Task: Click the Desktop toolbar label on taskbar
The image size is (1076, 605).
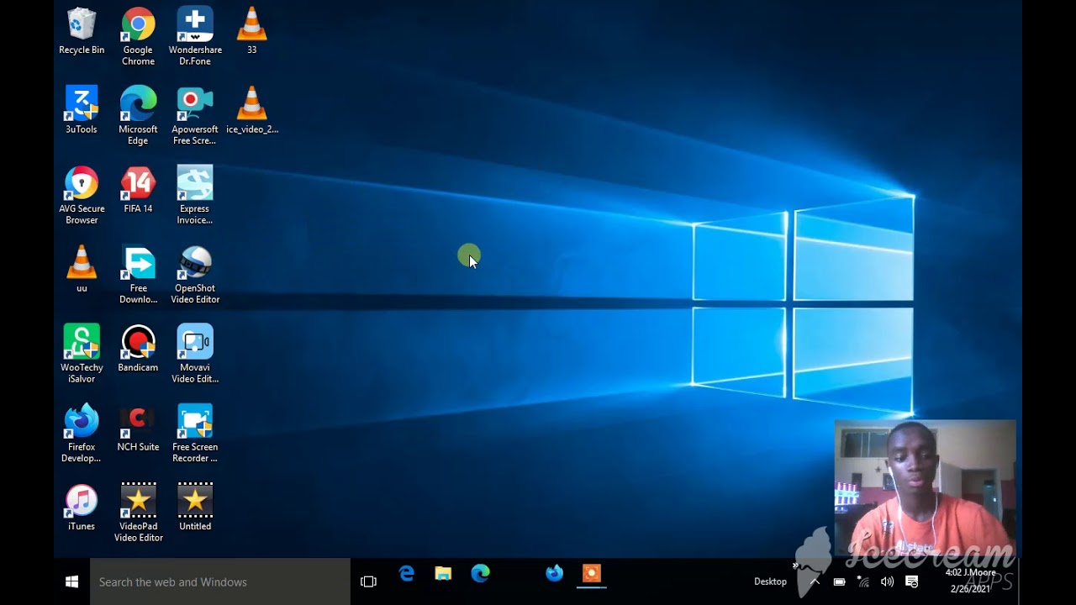Action: [x=770, y=581]
